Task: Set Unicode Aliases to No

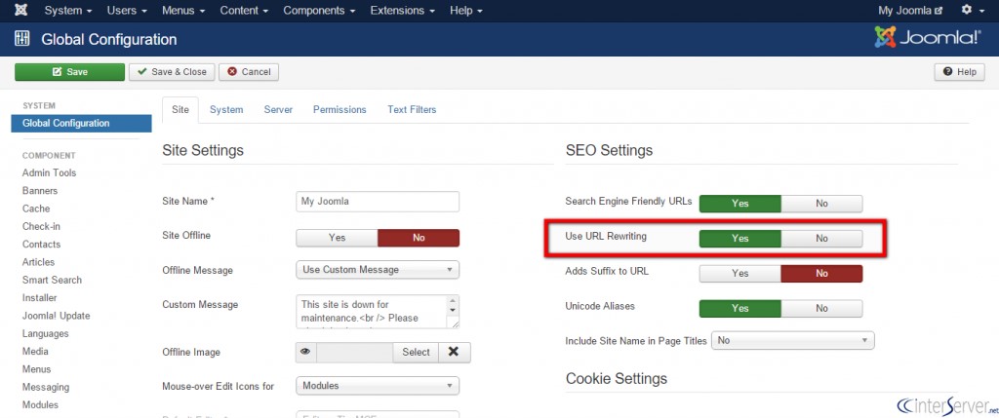Action: click(x=821, y=309)
